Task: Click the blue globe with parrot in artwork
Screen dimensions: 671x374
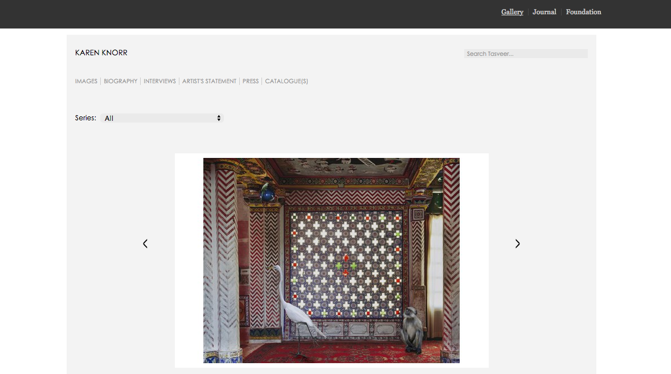Action: tap(267, 193)
